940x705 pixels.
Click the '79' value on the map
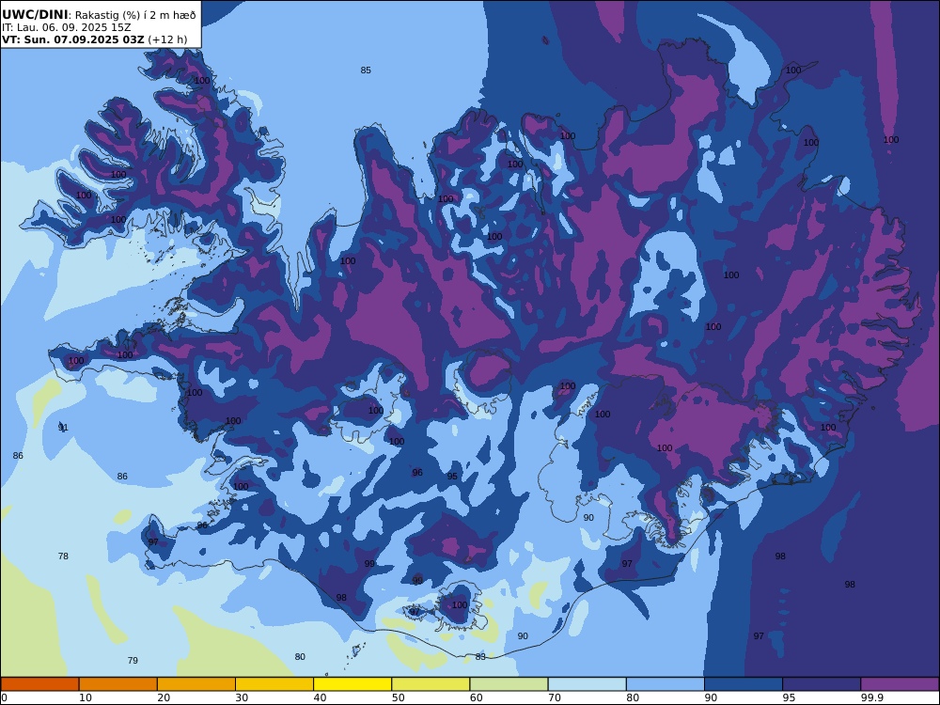[x=133, y=661]
